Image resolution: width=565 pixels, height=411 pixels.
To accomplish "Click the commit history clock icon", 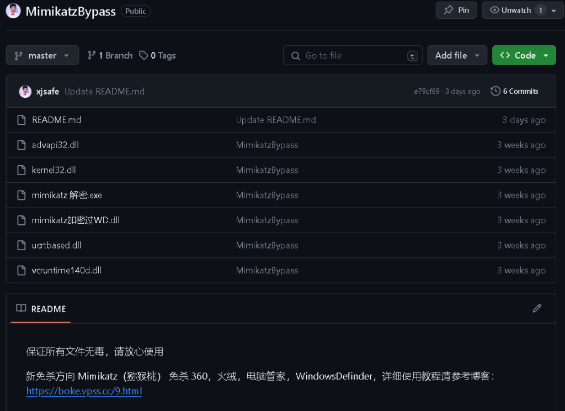I will [x=495, y=91].
